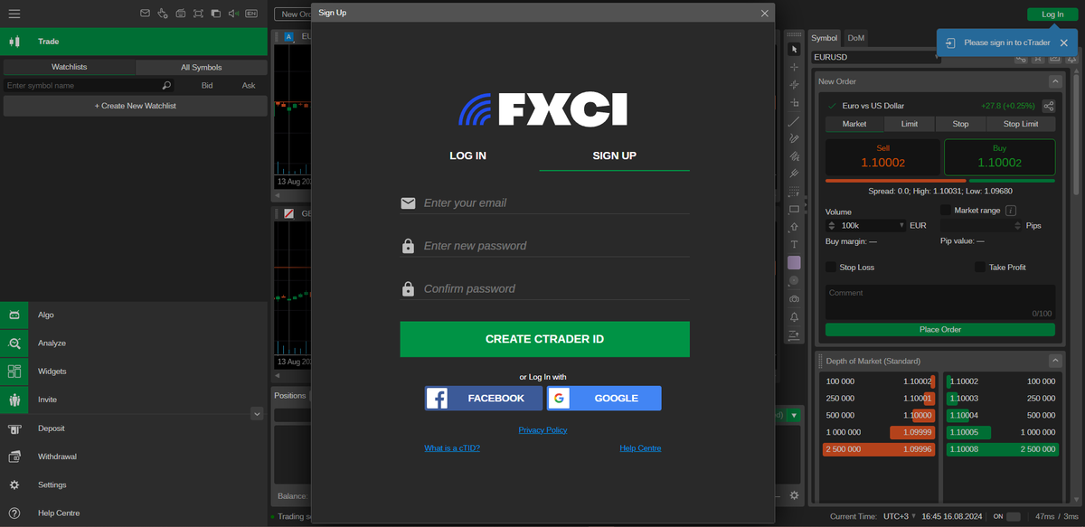Screen dimensions: 1085x527
Task: Click the search magnifier in symbol box
Action: [166, 85]
